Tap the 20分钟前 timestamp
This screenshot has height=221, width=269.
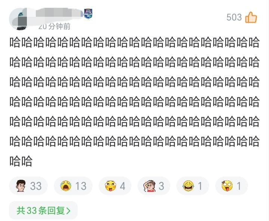[x=55, y=27]
